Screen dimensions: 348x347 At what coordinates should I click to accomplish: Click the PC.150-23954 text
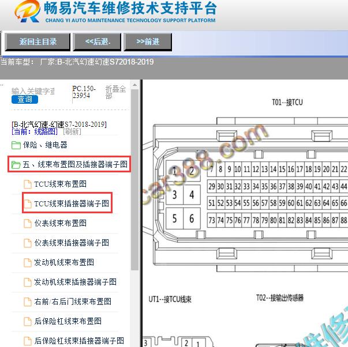pos(84,92)
